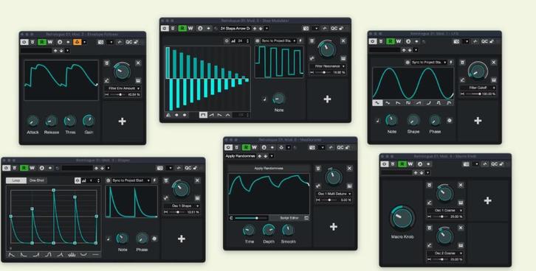This screenshot has width=536, height=271.
Task: Add new target with plus in Step Modulator
Action: coord(327,99)
